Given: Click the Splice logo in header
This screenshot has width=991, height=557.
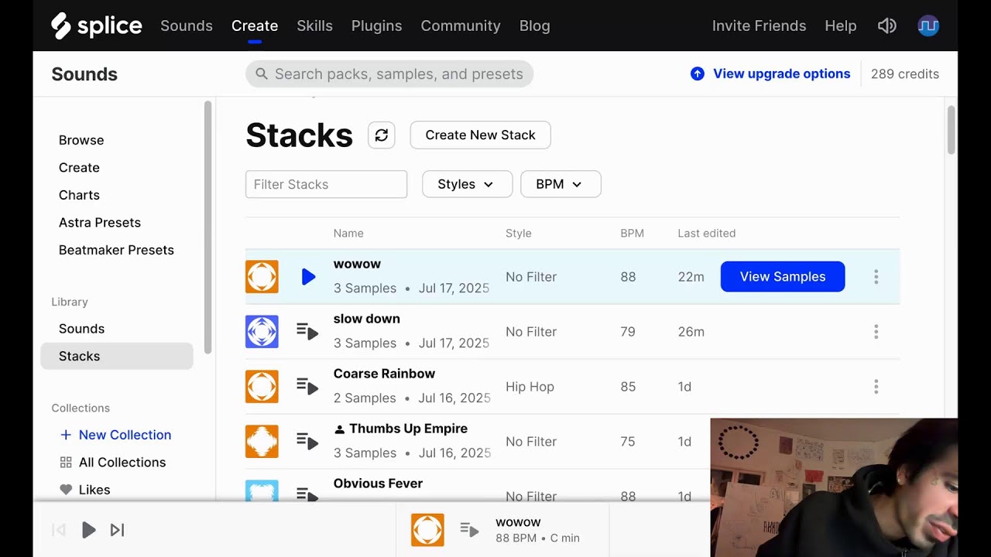Looking at the screenshot, I should [97, 26].
